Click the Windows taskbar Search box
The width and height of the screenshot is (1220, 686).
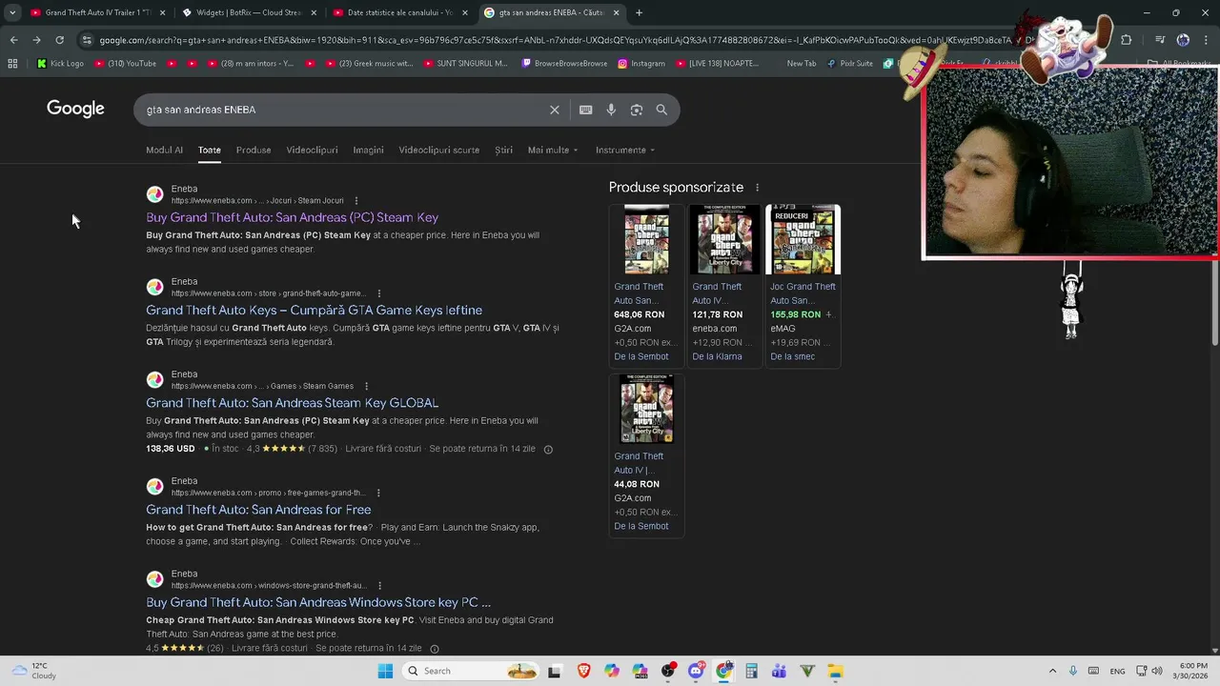pos(470,671)
